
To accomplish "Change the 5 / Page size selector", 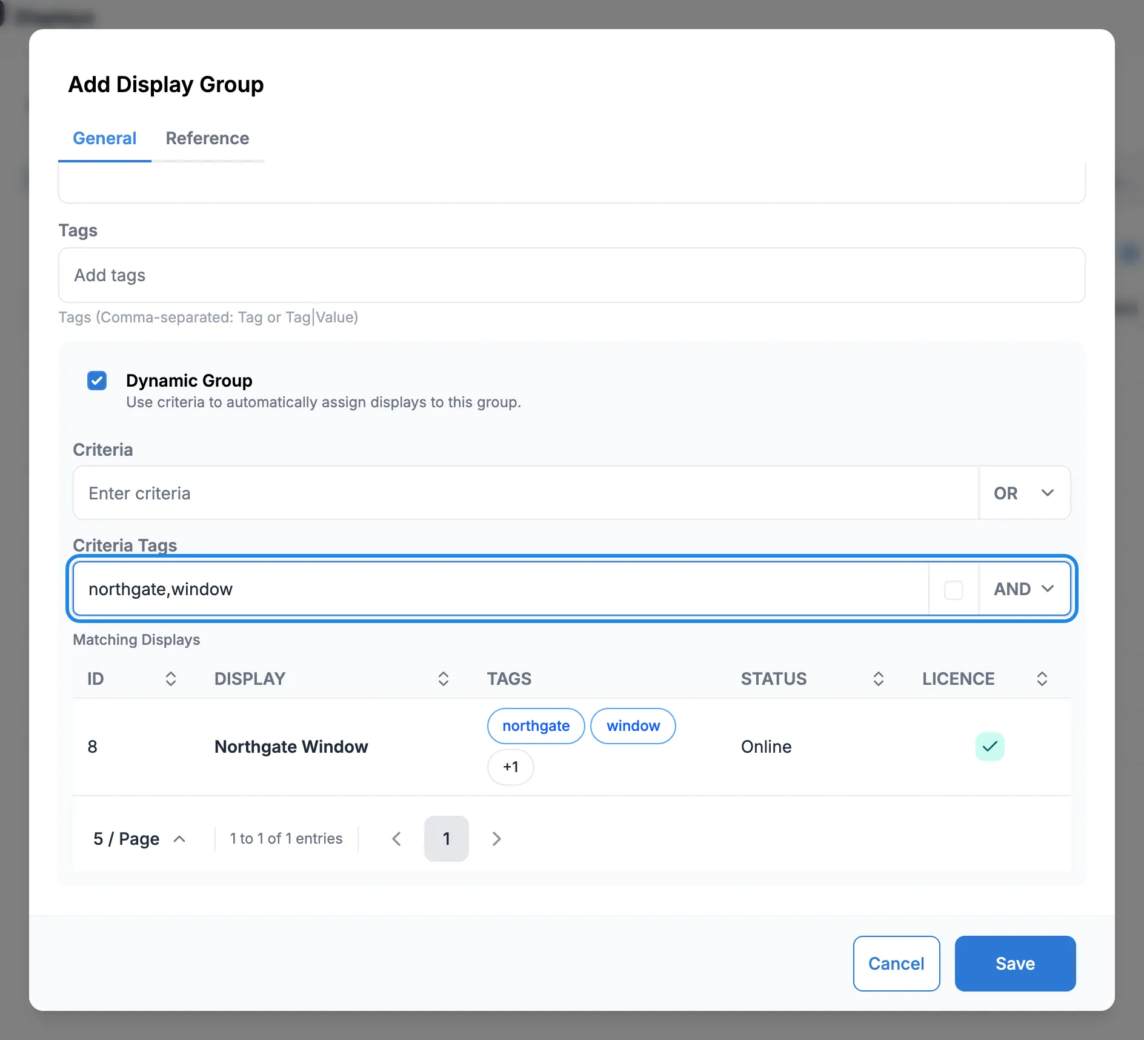I will click(139, 839).
